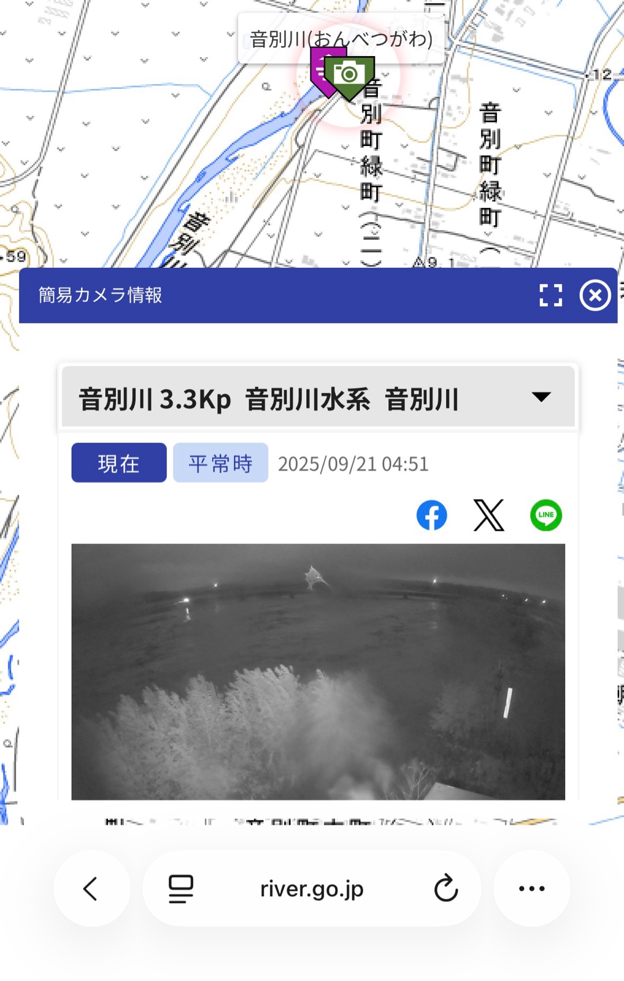Image resolution: width=624 pixels, height=981 pixels.
Task: Switch to the 平常時 tab
Action: (x=220, y=463)
